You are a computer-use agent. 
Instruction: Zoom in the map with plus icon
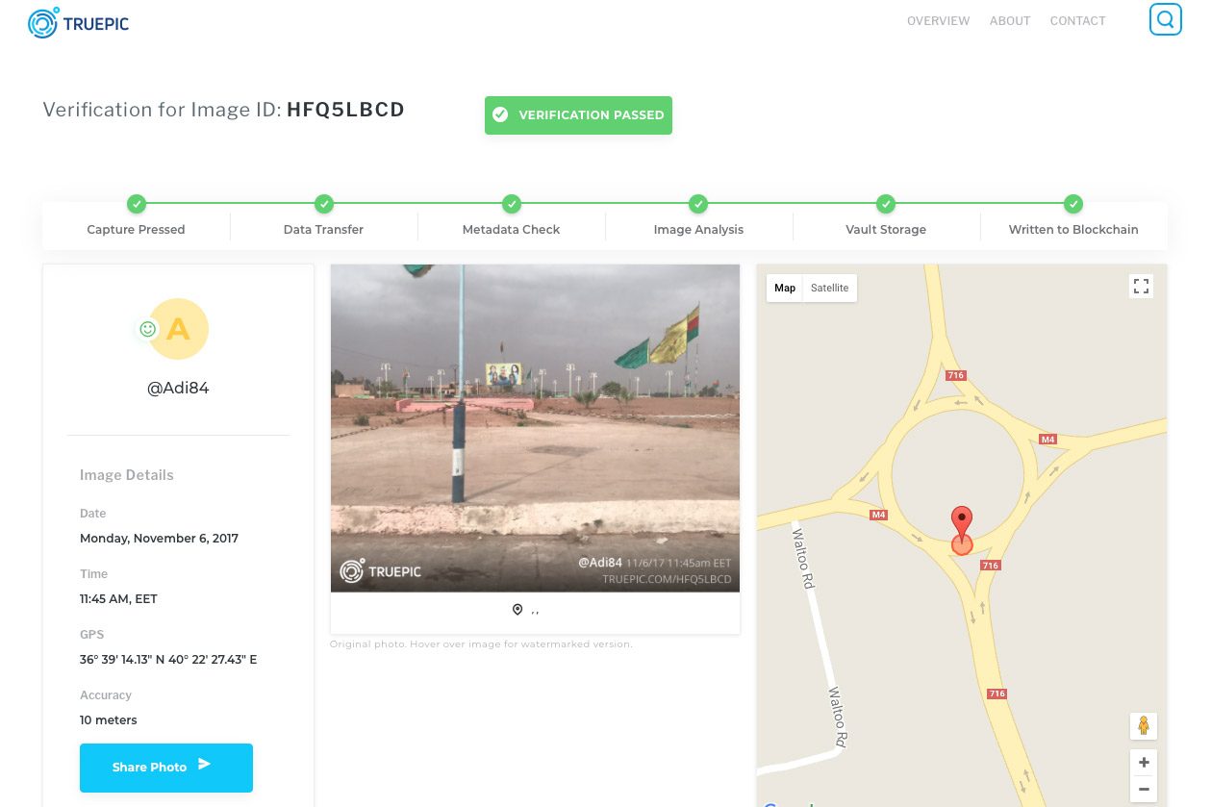1144,763
